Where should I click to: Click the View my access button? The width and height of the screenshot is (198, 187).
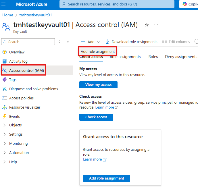(x=98, y=85)
